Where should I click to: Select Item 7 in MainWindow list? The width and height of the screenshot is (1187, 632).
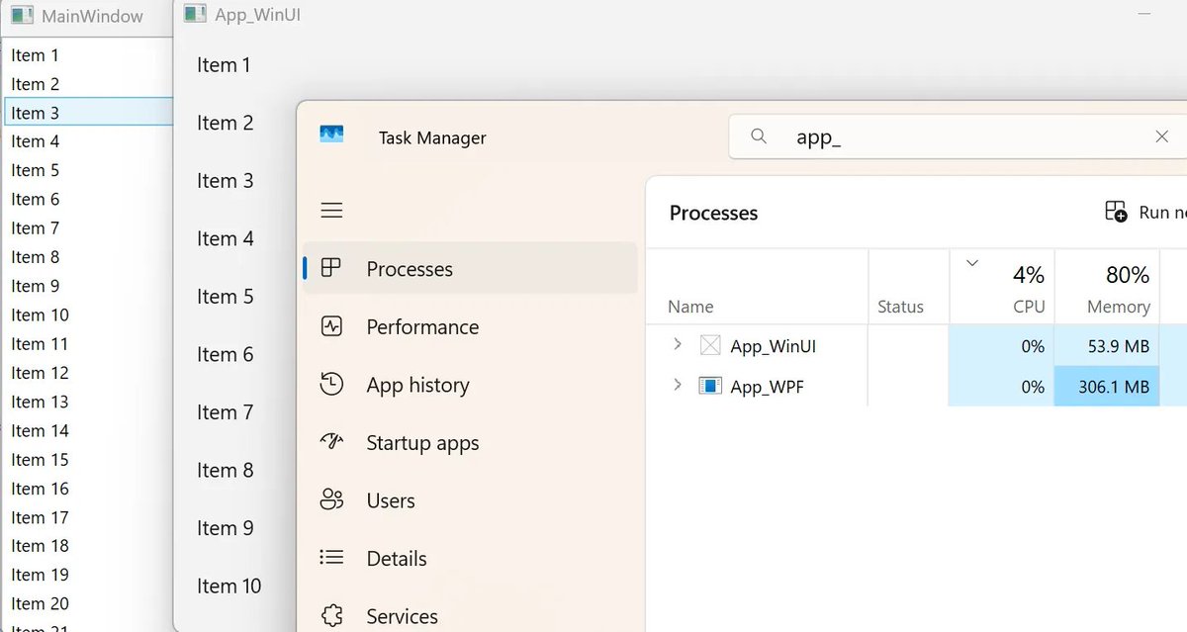tap(87, 228)
